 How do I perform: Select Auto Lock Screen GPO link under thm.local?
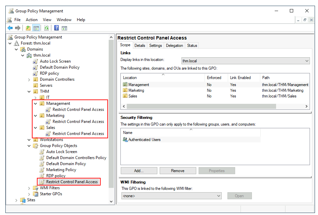tap(55, 61)
